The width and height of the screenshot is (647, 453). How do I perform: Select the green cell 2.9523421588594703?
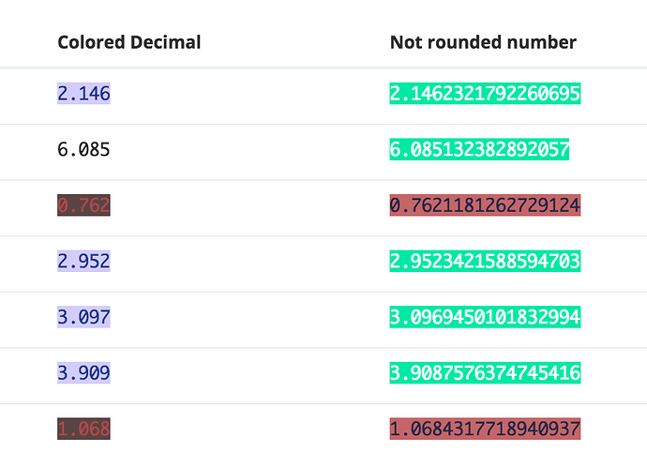tap(485, 261)
